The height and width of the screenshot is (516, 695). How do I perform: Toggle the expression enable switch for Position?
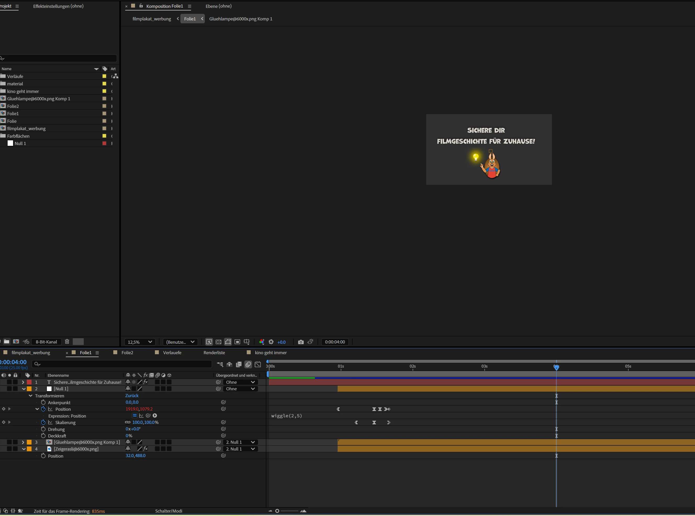click(x=134, y=416)
